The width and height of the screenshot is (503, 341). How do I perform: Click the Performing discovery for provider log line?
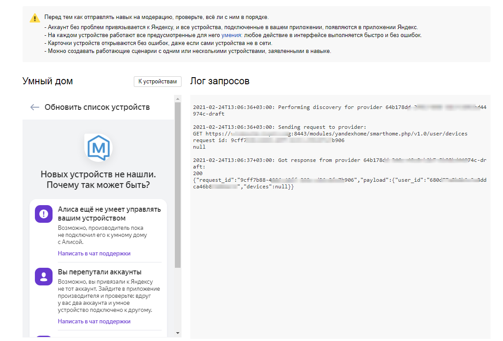point(340,111)
